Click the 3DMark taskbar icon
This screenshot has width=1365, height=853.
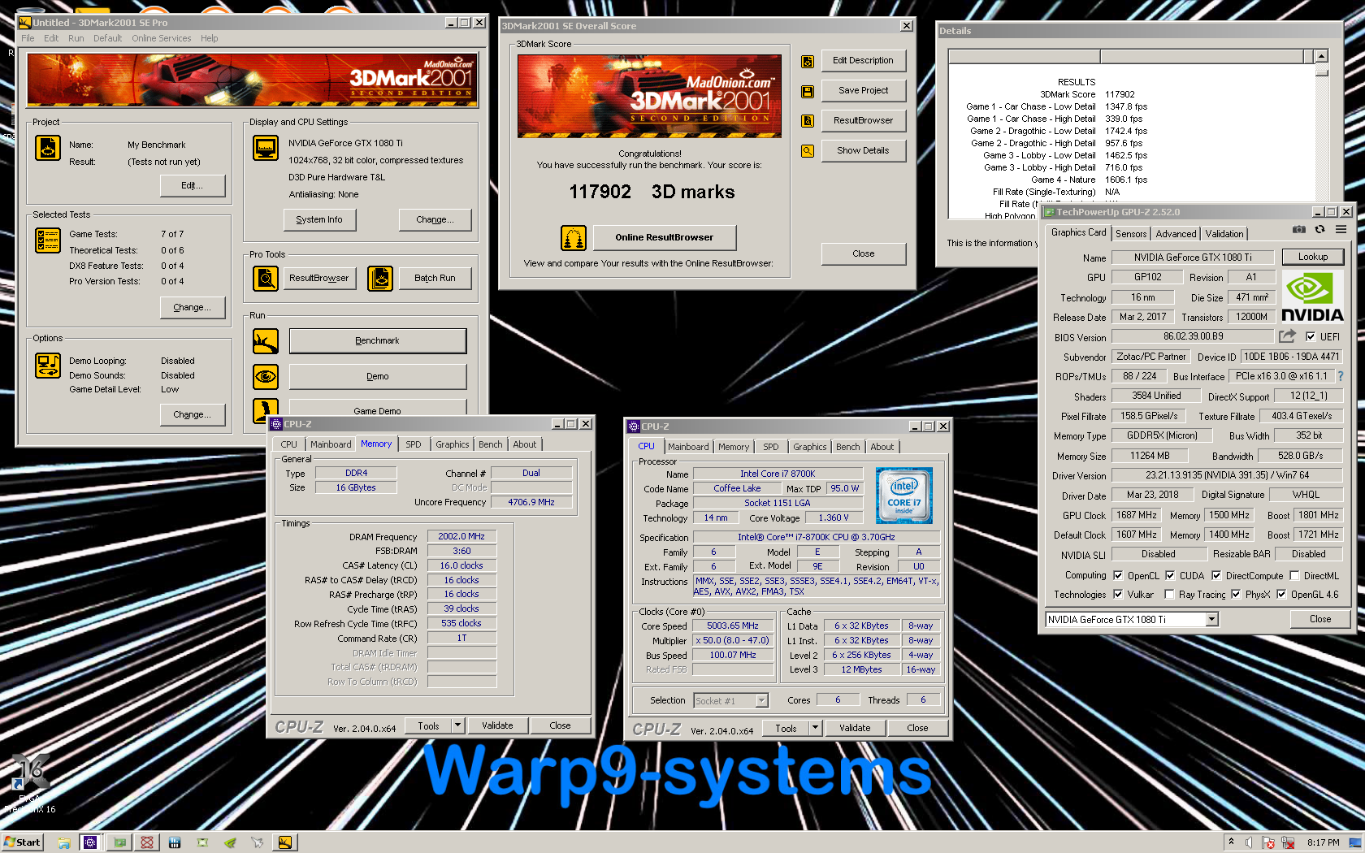tap(284, 842)
